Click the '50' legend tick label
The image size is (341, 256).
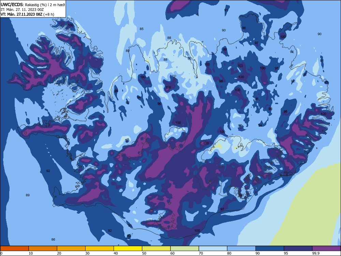click(x=144, y=253)
